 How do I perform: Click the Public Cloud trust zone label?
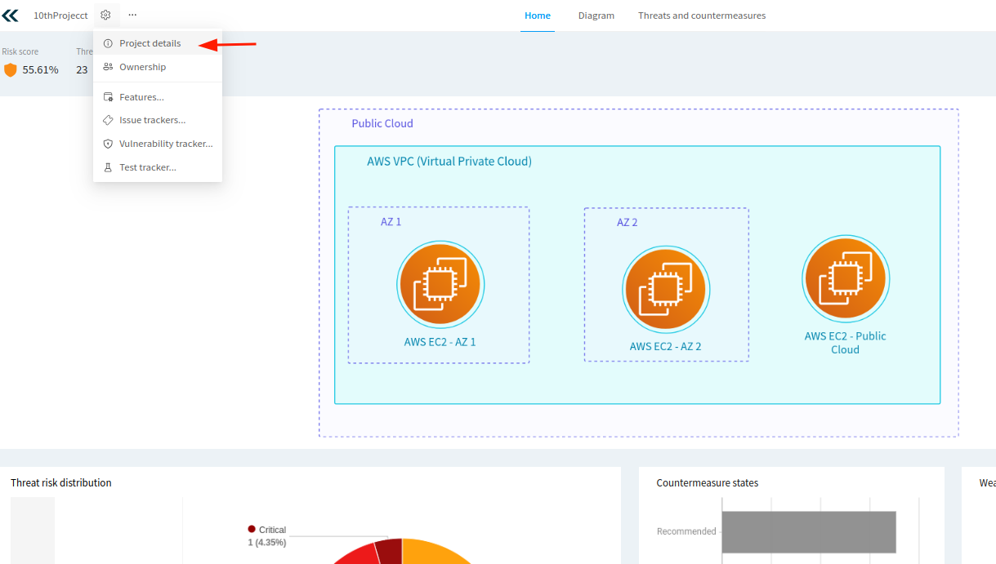click(x=382, y=123)
